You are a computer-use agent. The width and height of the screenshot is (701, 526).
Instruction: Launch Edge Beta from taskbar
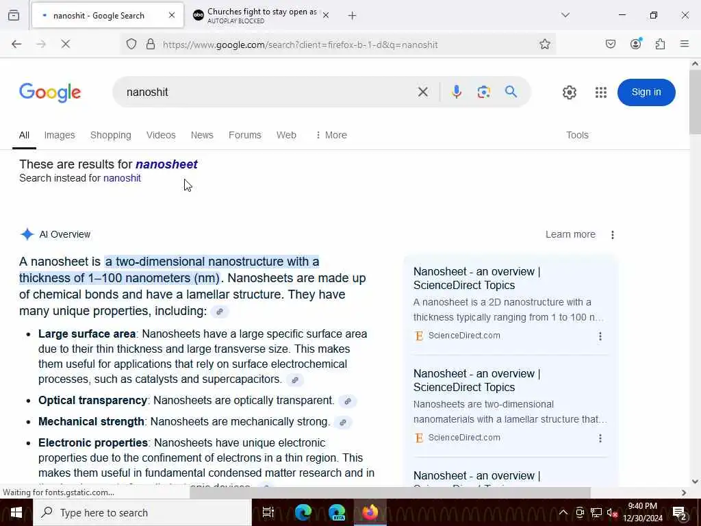pos(337,512)
